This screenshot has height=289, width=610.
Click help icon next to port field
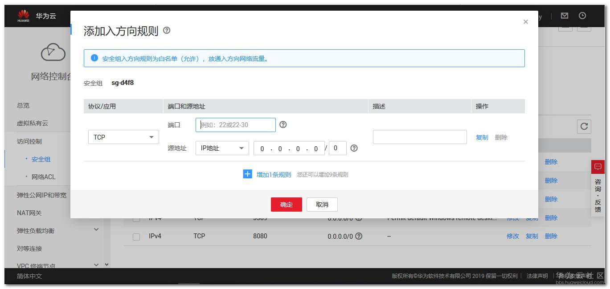[x=283, y=124]
